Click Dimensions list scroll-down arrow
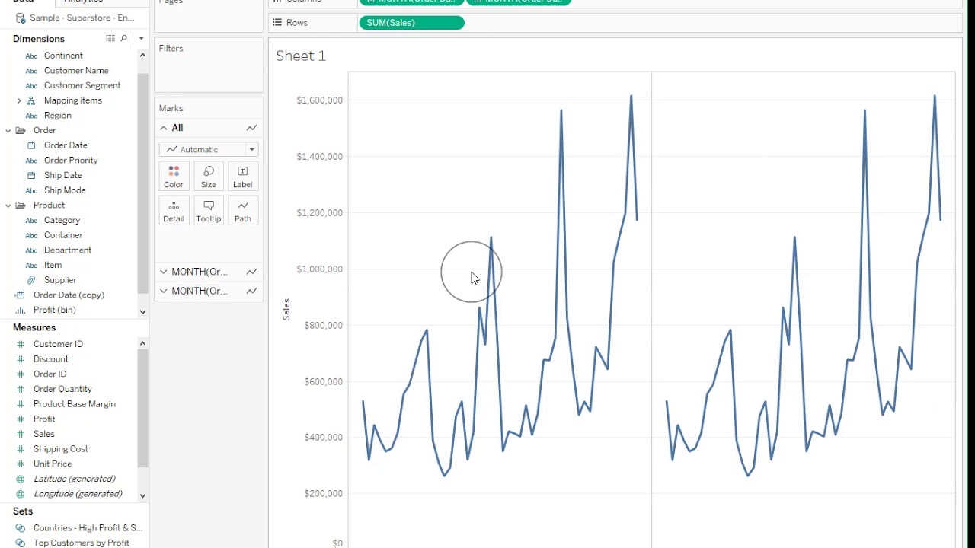The height and width of the screenshot is (548, 975). (142, 311)
